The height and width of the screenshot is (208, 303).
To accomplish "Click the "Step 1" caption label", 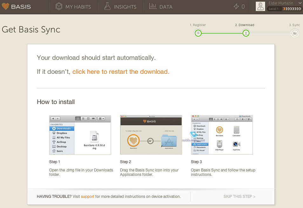I will [x=55, y=162].
